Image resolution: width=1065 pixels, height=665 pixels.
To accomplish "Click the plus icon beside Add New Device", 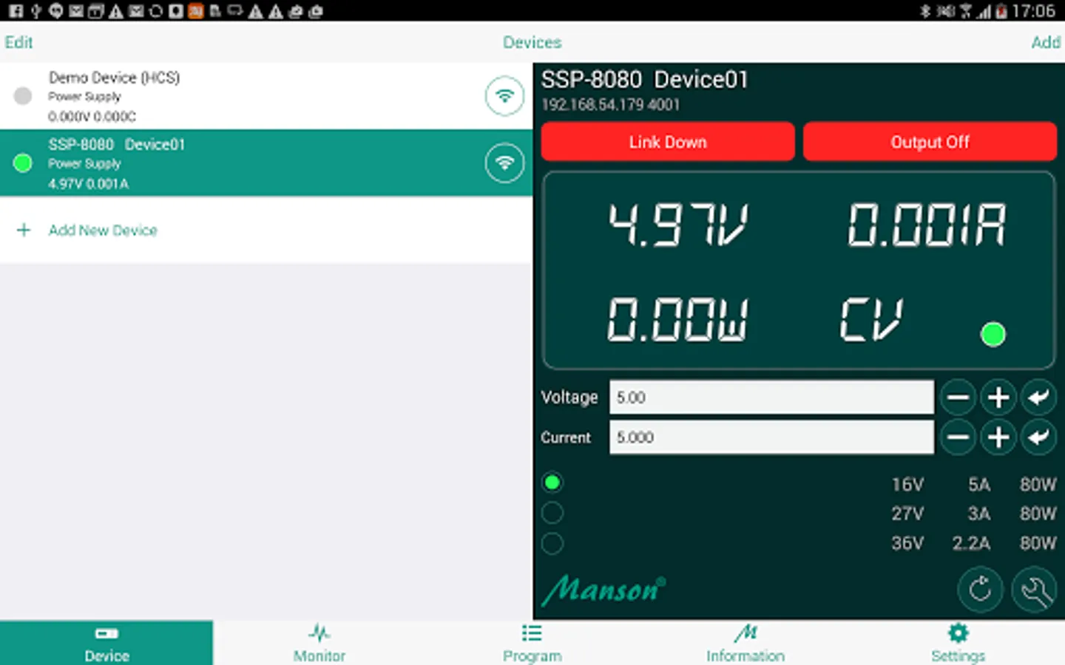I will (x=24, y=230).
